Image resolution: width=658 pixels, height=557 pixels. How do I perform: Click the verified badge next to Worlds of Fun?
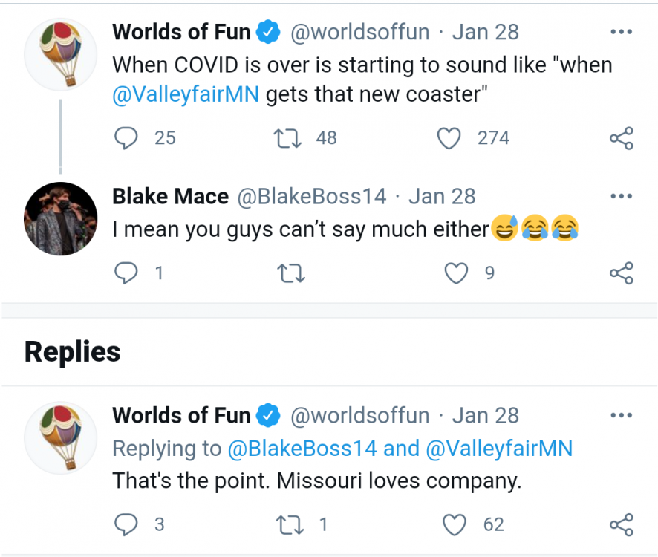(x=269, y=31)
